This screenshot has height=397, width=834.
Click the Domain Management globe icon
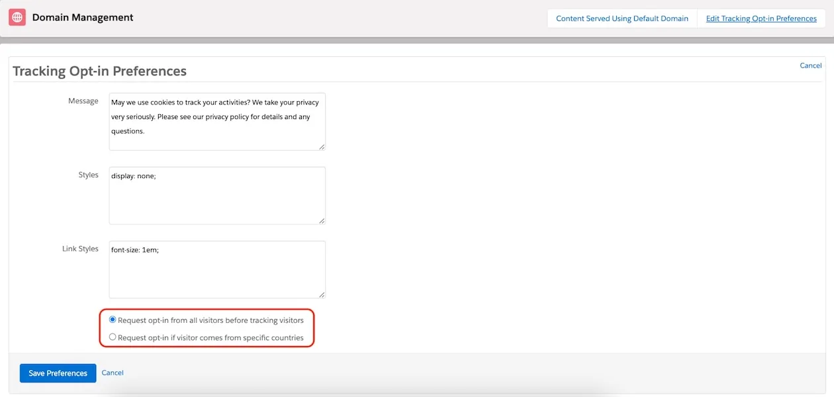(17, 18)
